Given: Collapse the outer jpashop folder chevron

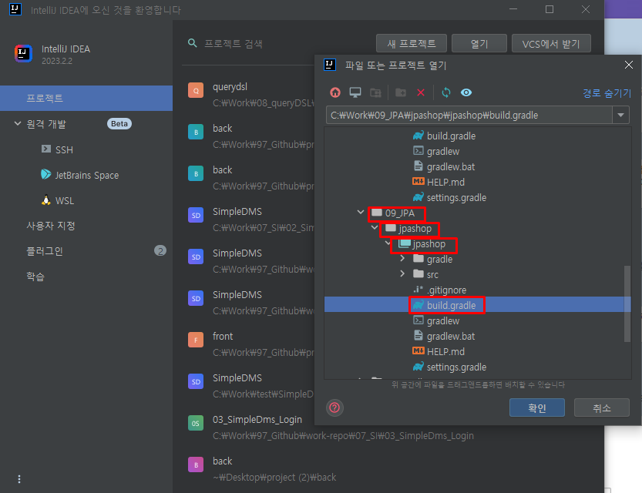Looking at the screenshot, I should (375, 227).
